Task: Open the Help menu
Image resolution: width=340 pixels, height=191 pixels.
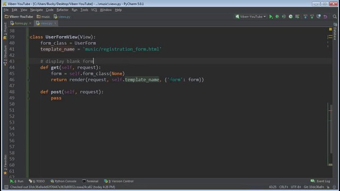Action: (118, 10)
